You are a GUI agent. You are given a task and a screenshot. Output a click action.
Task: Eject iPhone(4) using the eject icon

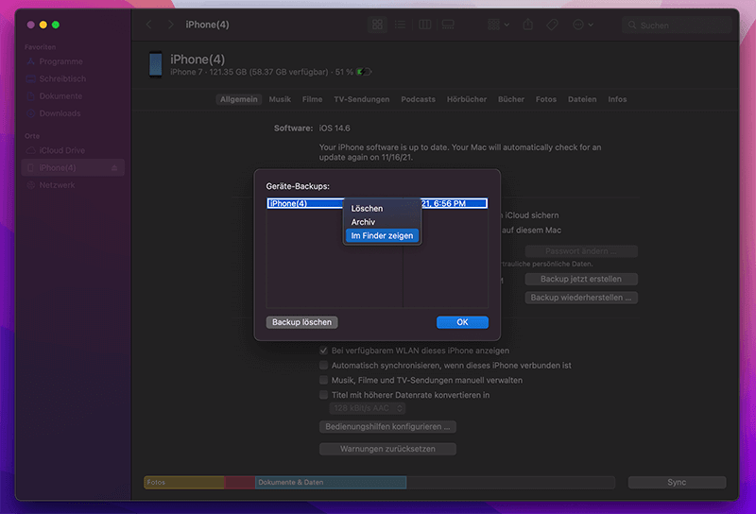pyautogui.click(x=114, y=168)
